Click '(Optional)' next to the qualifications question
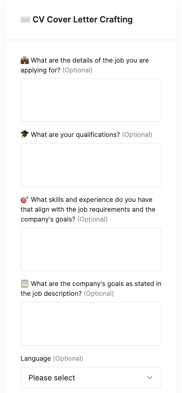This screenshot has height=393, width=182. point(137,135)
